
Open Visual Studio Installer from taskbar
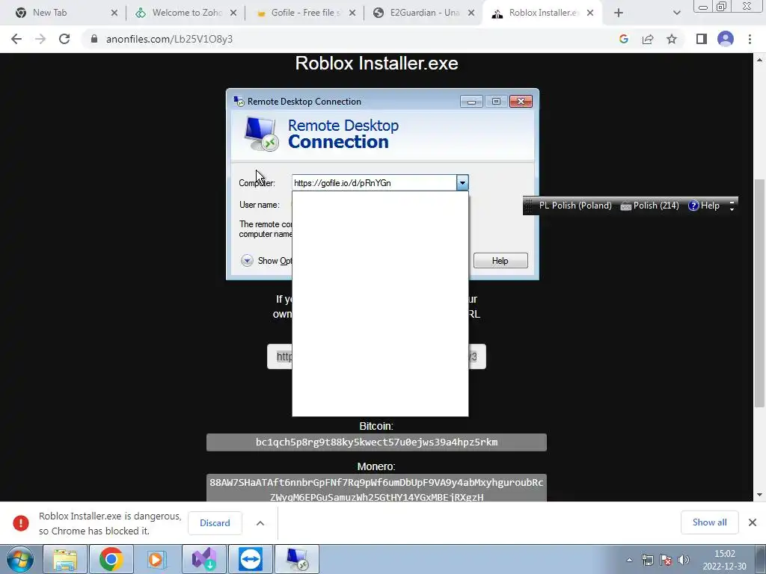point(203,559)
